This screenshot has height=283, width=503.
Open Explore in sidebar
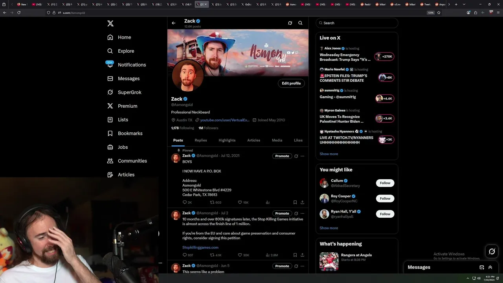click(x=121, y=51)
